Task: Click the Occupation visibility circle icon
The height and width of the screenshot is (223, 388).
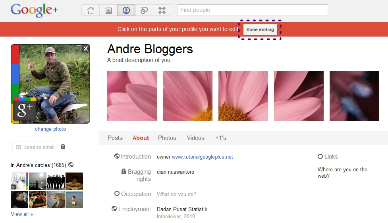Action: (x=117, y=194)
